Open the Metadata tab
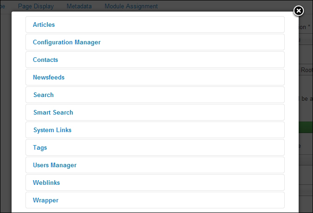This screenshot has height=213, width=313. tap(79, 6)
